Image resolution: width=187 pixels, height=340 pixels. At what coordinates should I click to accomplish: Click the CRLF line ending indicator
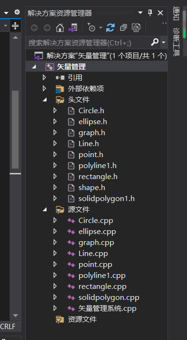click(x=8, y=326)
